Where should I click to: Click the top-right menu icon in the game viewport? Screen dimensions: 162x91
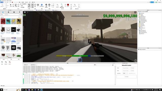(135, 12)
